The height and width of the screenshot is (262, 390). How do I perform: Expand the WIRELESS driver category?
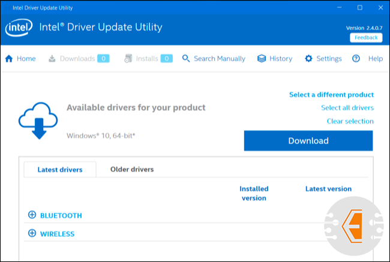[x=32, y=233]
